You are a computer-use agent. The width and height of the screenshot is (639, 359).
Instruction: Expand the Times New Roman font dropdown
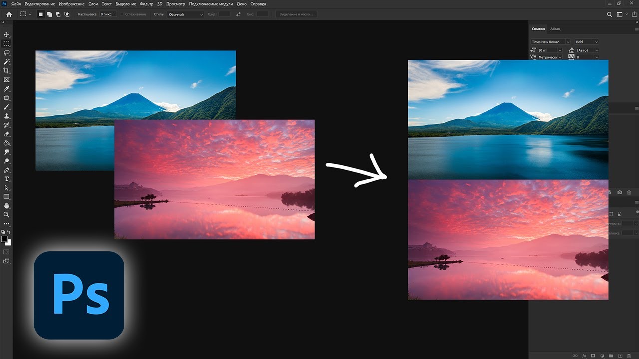550,42
